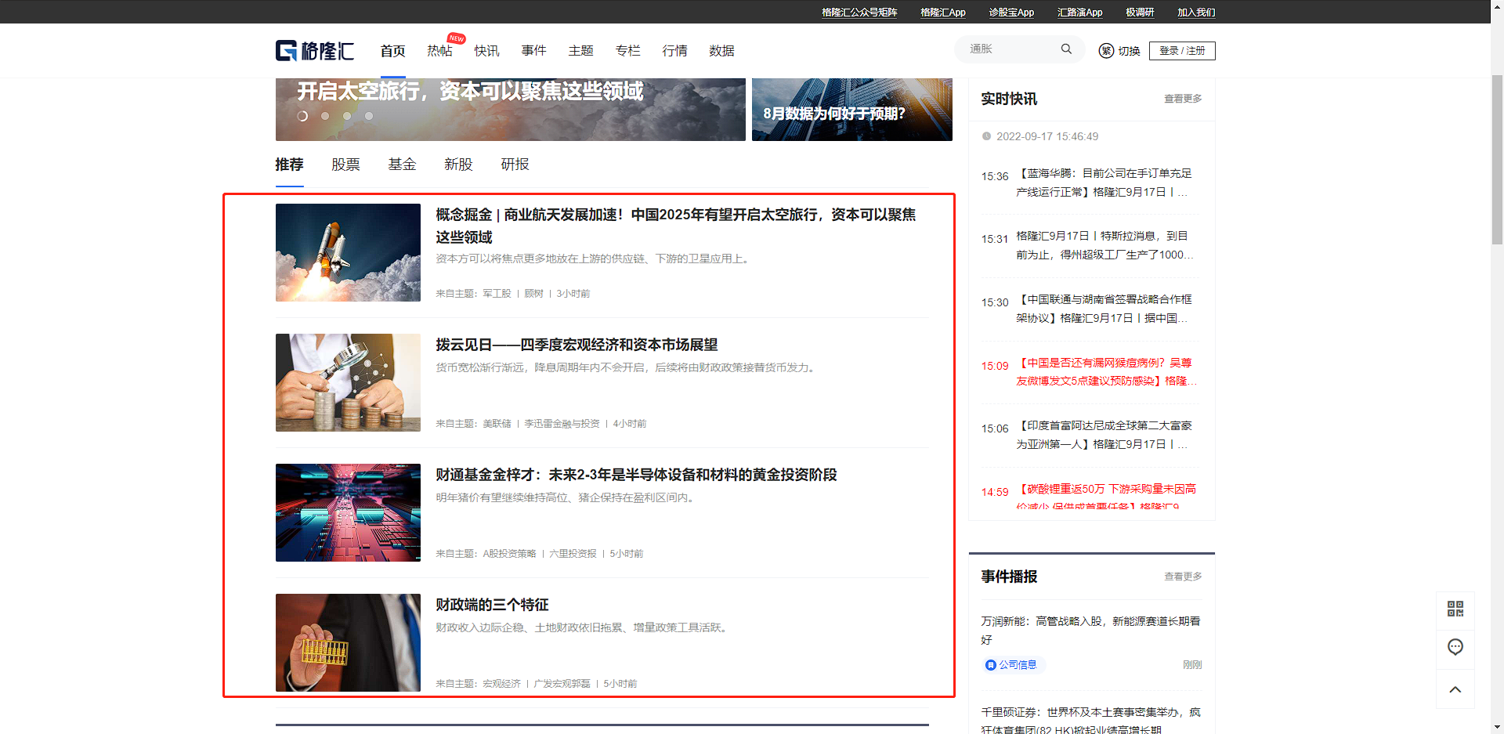
Task: Open 快讯 navigation item
Action: [x=486, y=51]
